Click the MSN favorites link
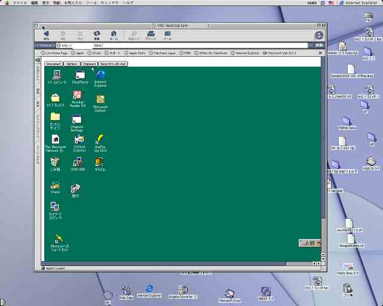Screen dimensions: 383x306 click(185, 53)
